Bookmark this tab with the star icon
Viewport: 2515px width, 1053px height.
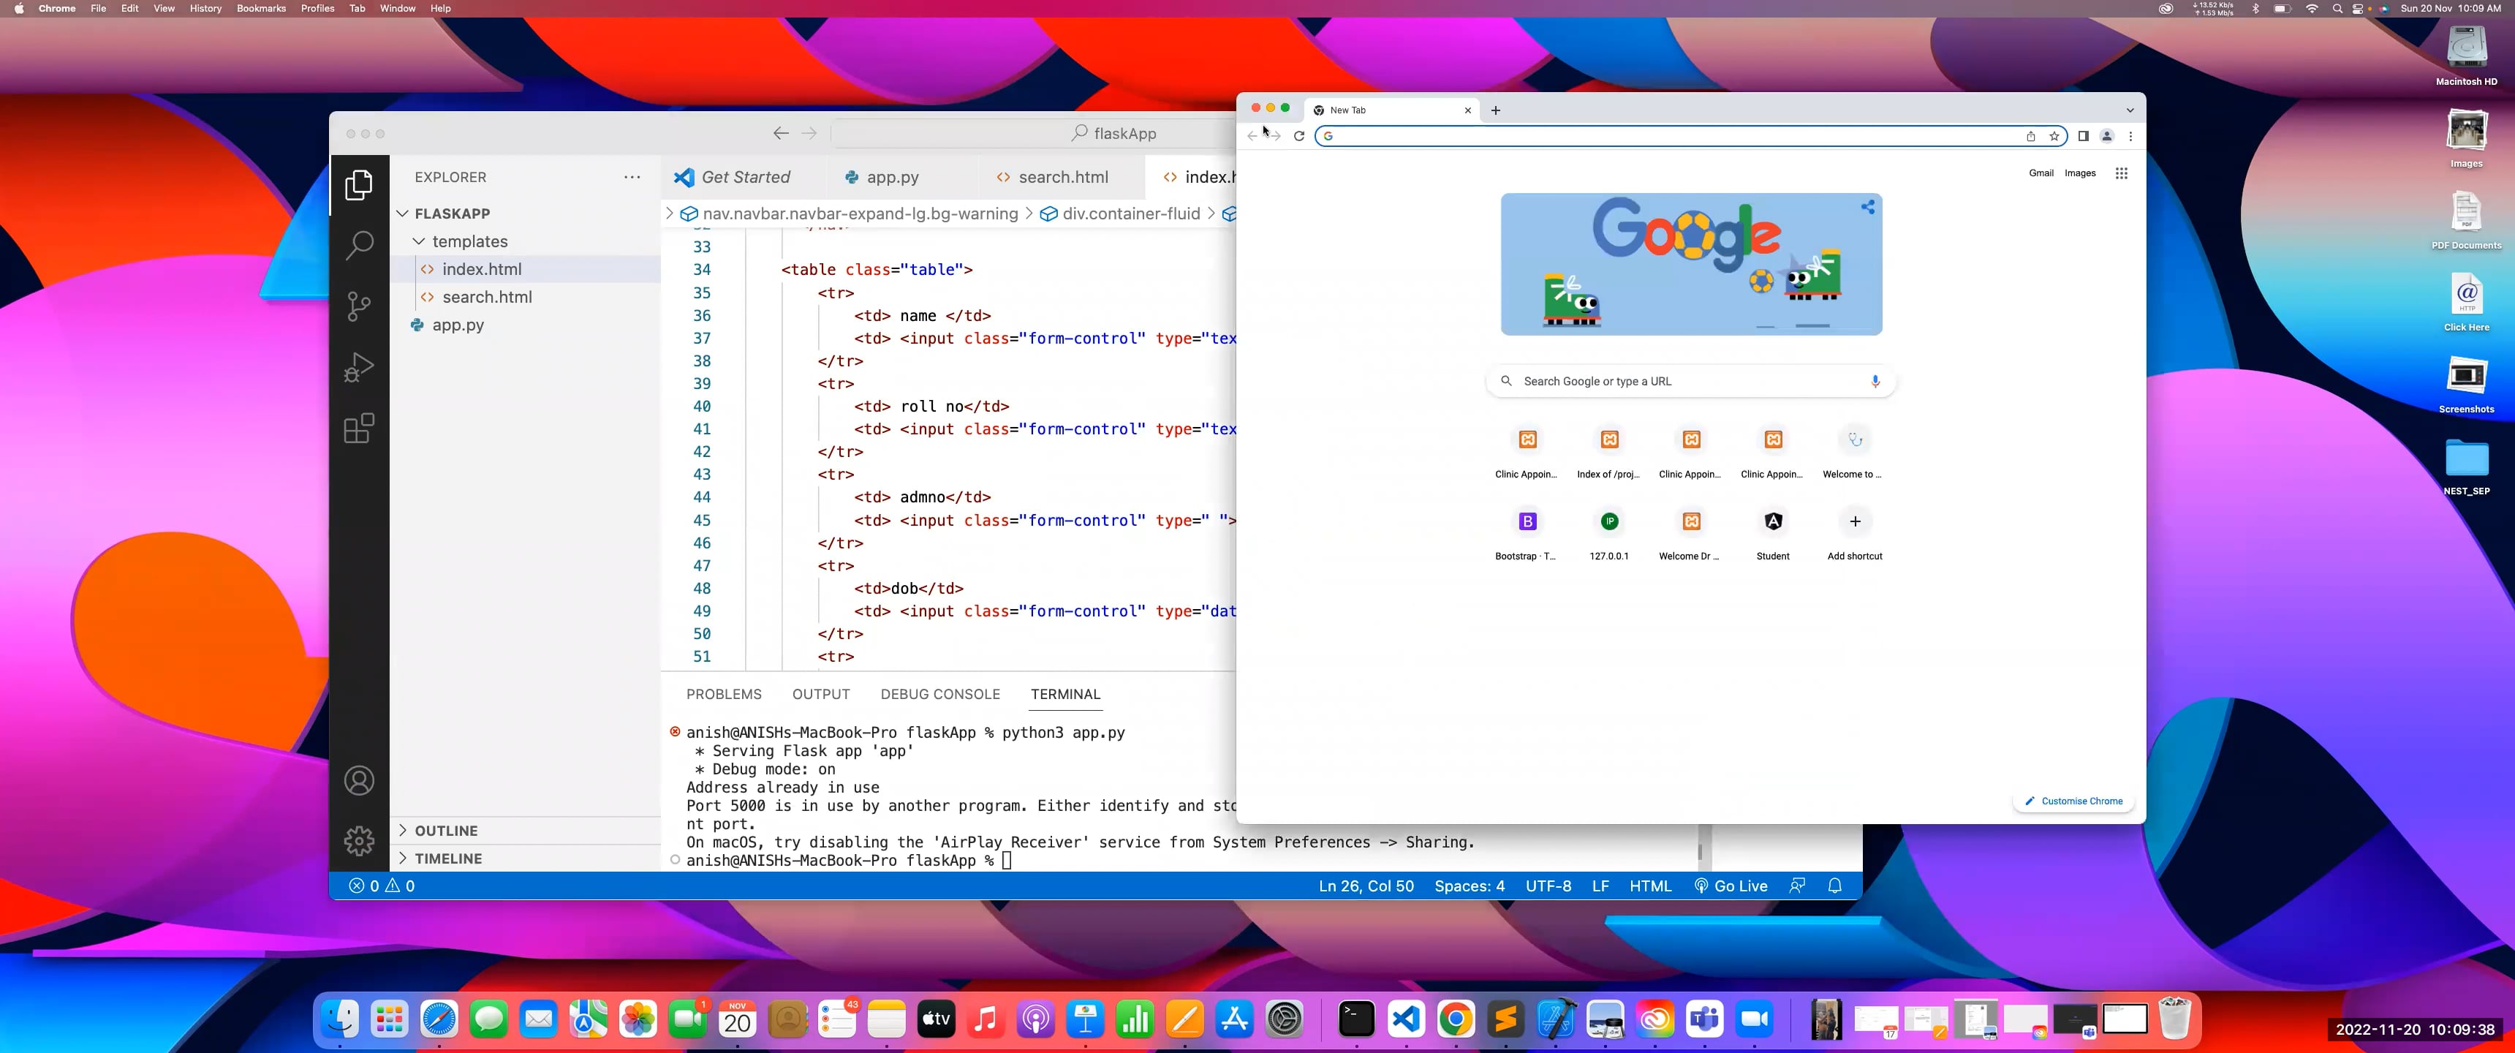(x=2054, y=136)
